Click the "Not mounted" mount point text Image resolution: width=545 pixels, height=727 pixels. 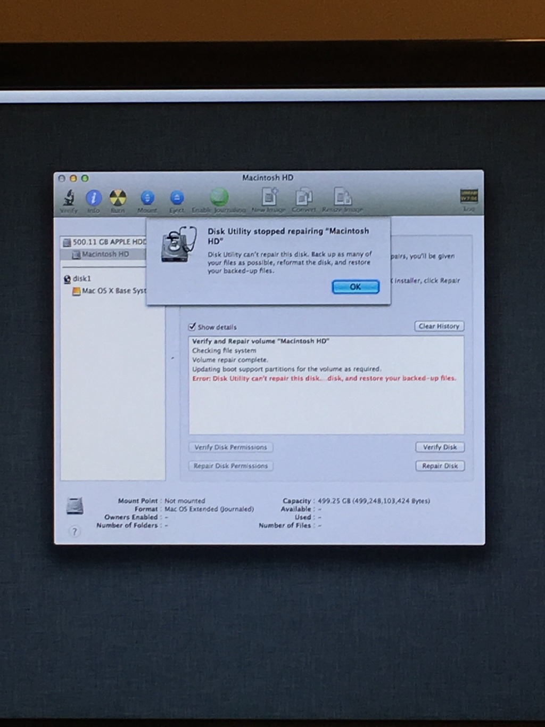(185, 501)
